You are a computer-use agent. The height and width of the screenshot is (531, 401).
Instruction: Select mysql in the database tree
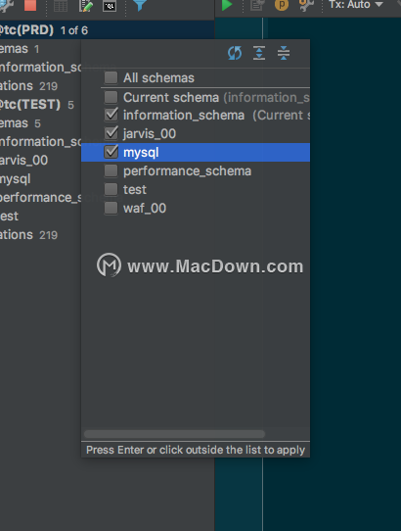[x=16, y=179]
